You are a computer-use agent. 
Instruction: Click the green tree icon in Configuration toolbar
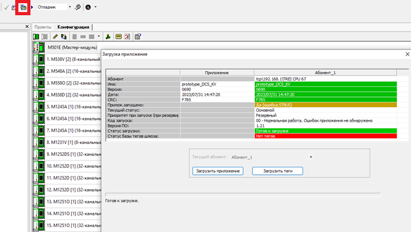[x=108, y=37]
